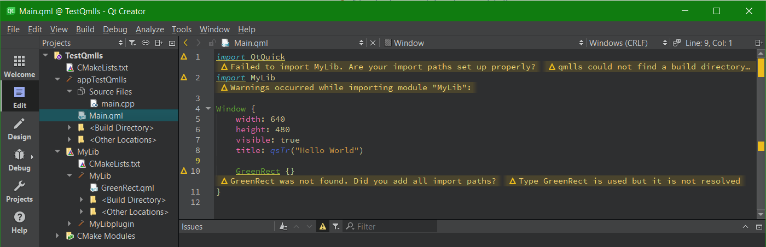Collapse the Source Files folder

point(69,92)
